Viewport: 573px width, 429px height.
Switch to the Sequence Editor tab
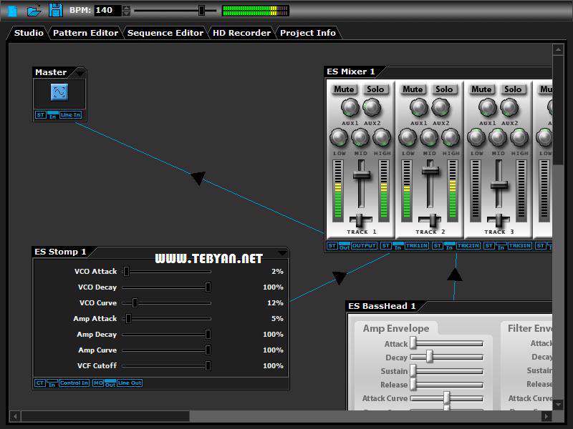pos(165,32)
